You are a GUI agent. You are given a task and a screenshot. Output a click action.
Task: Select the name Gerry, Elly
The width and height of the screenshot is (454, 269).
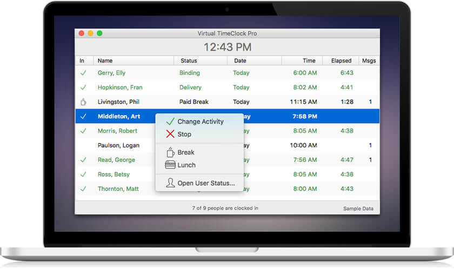111,73
